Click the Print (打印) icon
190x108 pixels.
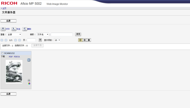click(3, 29)
